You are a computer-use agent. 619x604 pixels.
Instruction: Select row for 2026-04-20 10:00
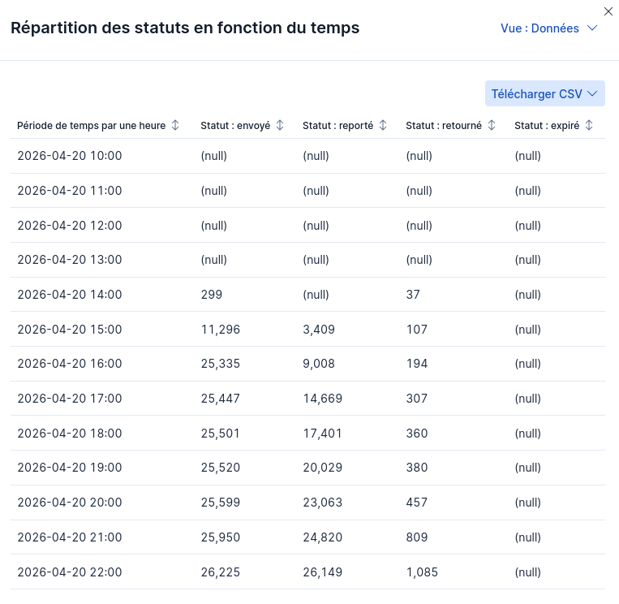[308, 156]
